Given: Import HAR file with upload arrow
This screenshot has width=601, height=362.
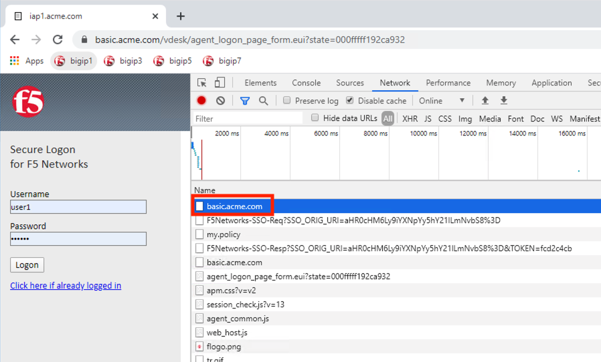Looking at the screenshot, I should tap(485, 100).
